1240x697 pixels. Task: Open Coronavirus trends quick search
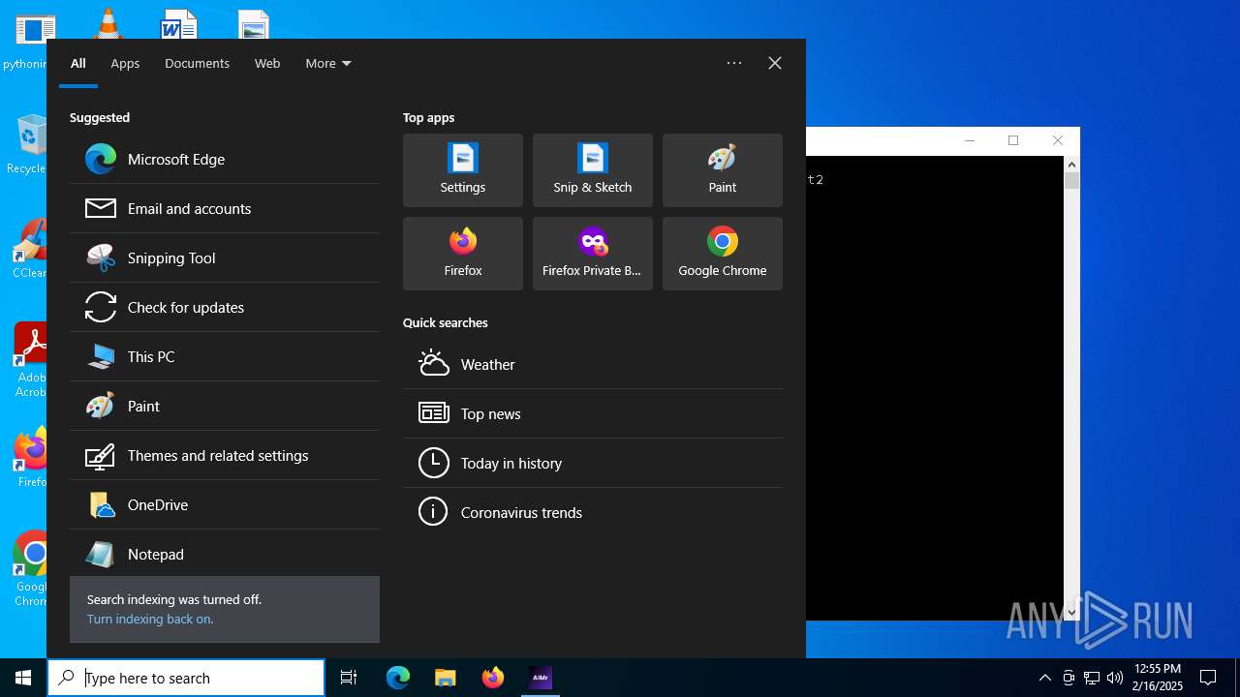point(593,512)
